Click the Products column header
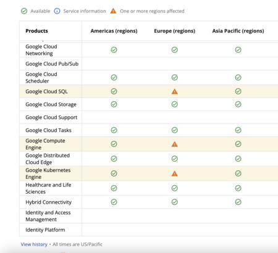Image resolution: width=278 pixels, height=253 pixels. coord(36,31)
